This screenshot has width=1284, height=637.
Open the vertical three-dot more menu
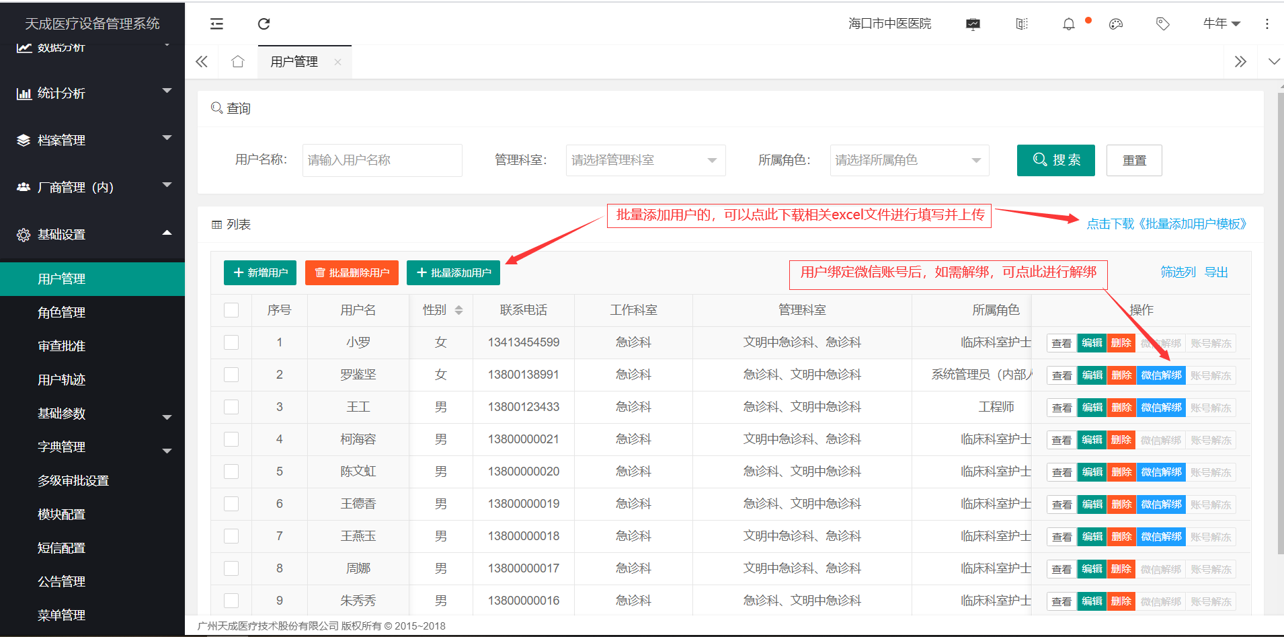click(x=1267, y=24)
